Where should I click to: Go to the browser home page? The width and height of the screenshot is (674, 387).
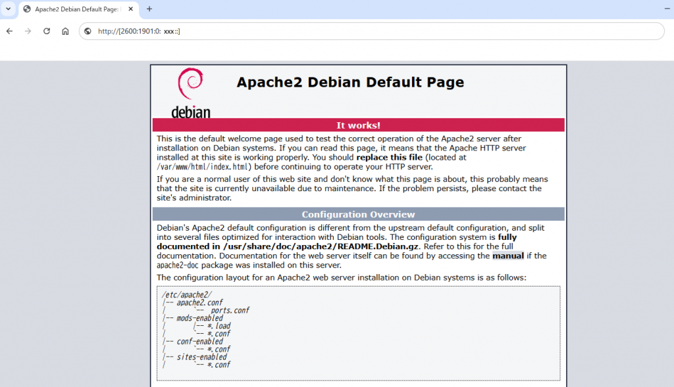pos(65,32)
